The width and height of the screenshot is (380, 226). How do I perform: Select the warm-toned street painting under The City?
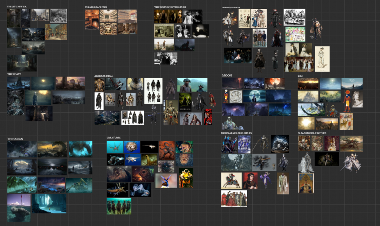tap(56, 32)
